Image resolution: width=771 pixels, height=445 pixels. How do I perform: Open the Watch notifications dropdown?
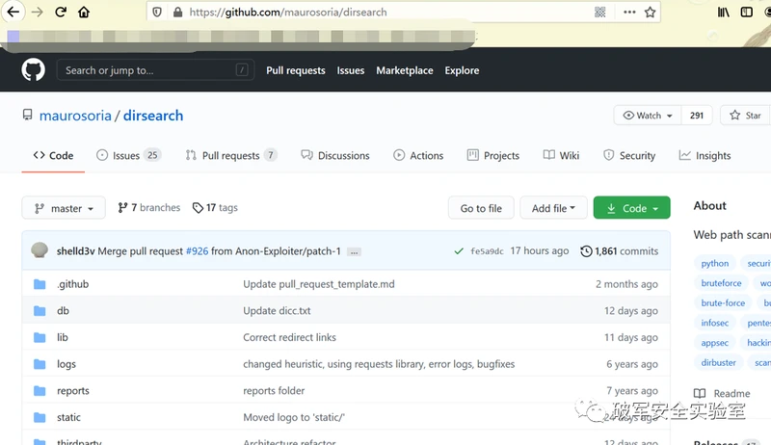click(x=648, y=116)
